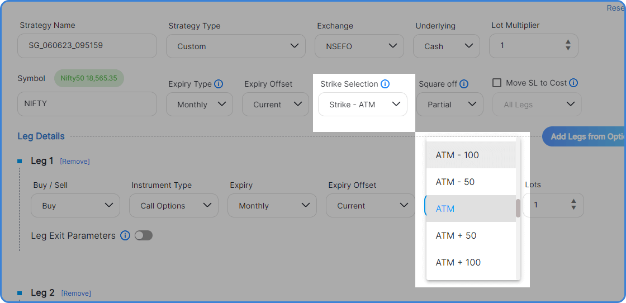Open Leg 1 Instrument Type dropdown showing Call Options

pyautogui.click(x=174, y=206)
